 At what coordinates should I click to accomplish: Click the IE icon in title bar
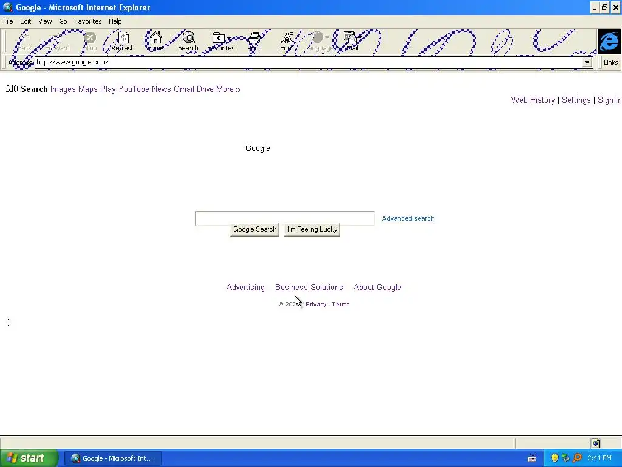tap(7, 7)
